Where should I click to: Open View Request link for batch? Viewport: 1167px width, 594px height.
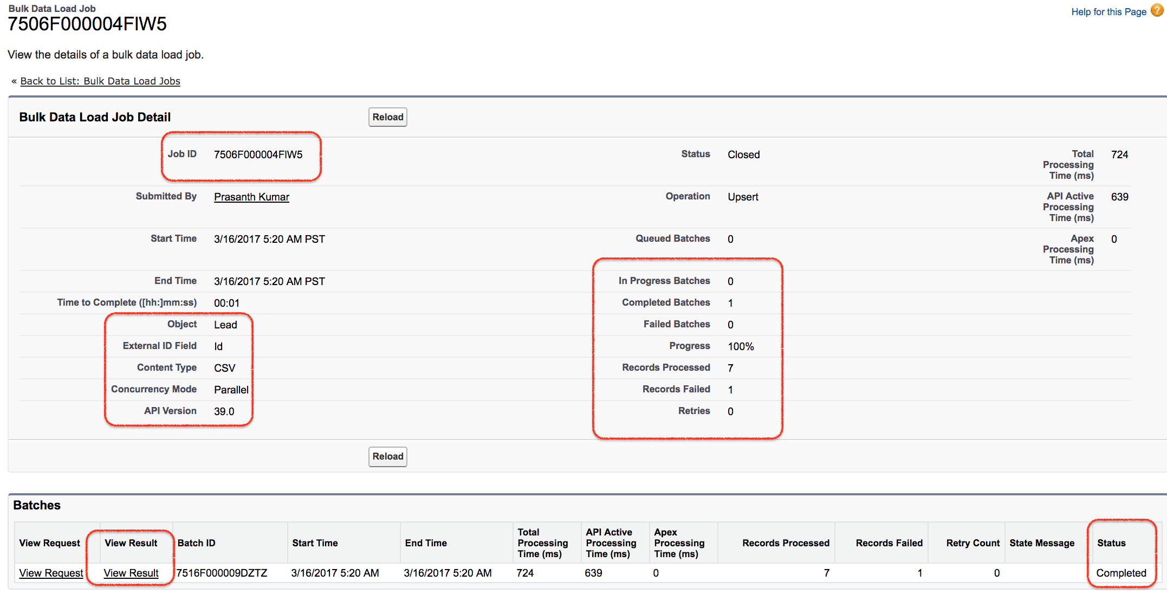(x=51, y=573)
